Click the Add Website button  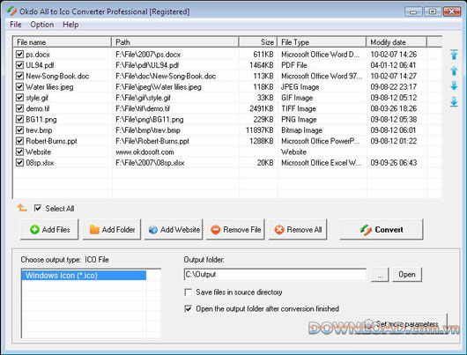point(174,230)
